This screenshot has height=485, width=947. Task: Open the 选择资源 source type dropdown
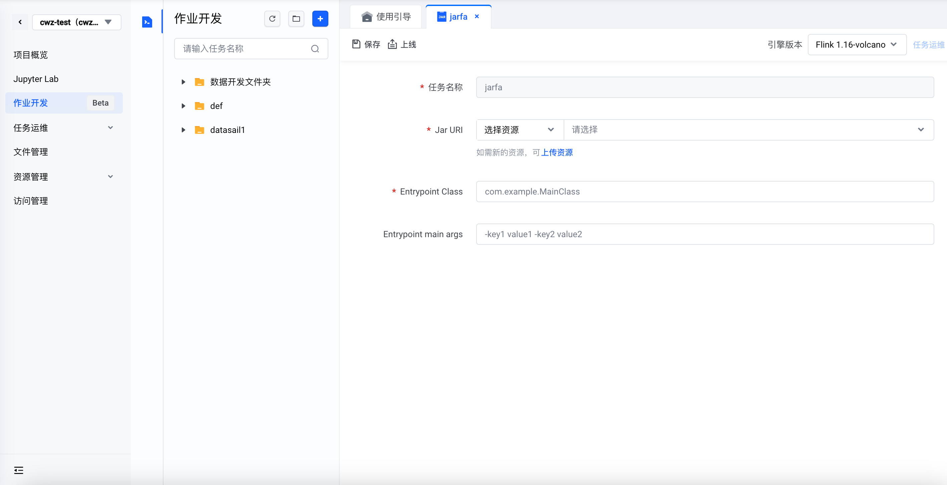tap(520, 130)
